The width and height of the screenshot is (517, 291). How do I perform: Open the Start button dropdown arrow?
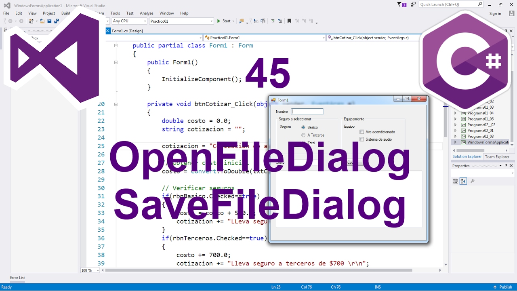tap(234, 21)
